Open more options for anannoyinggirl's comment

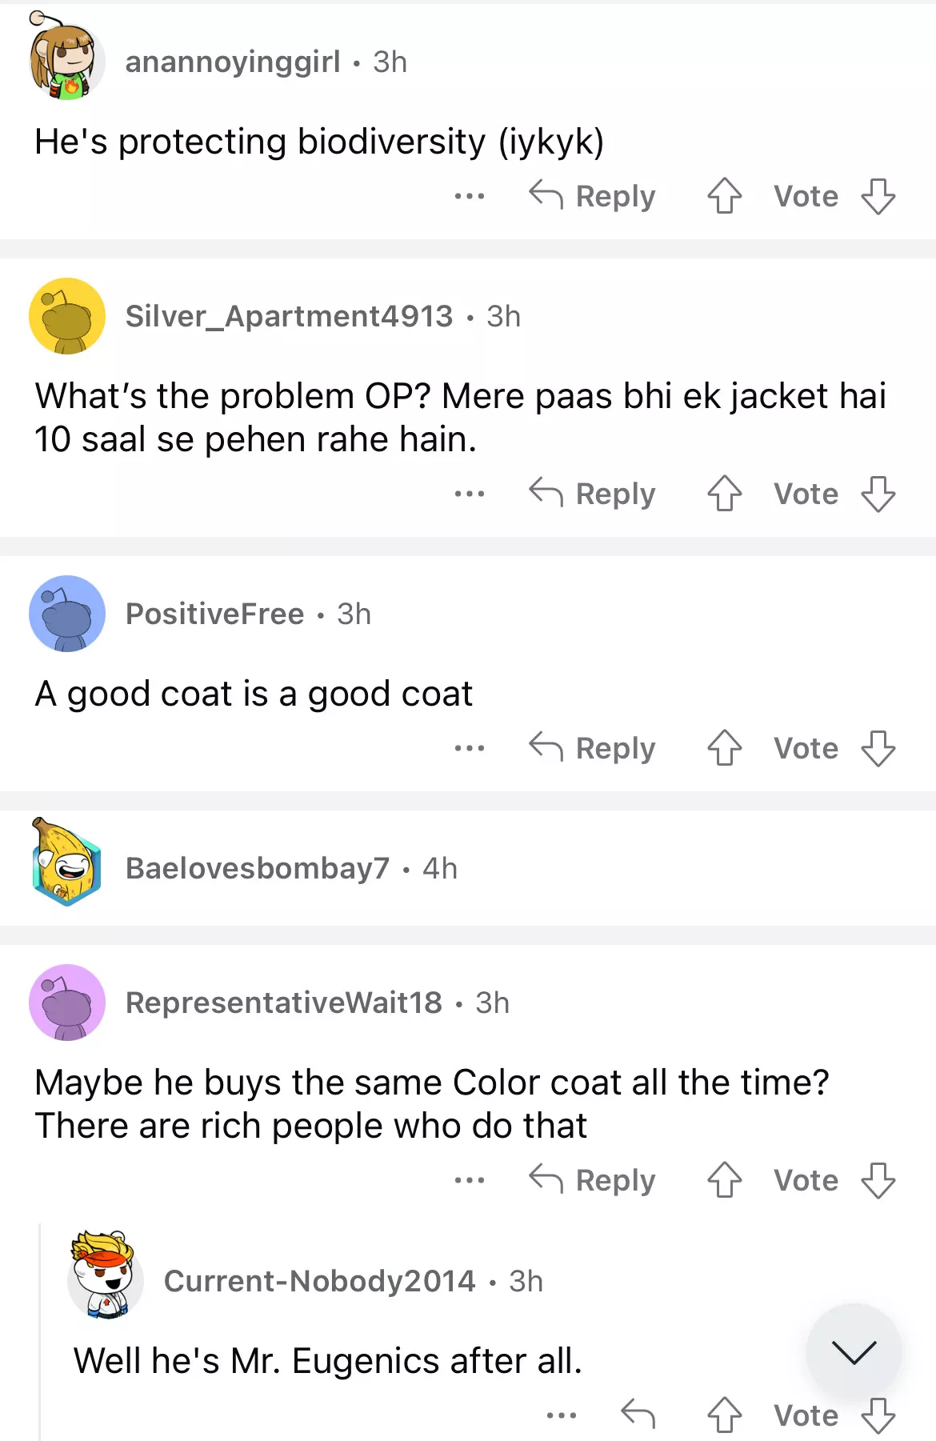click(469, 196)
